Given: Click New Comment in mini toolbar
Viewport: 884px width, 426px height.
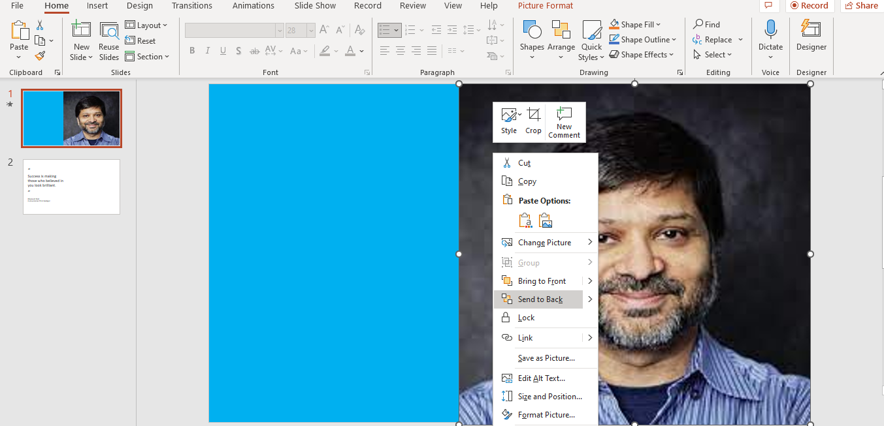Looking at the screenshot, I should [565, 122].
